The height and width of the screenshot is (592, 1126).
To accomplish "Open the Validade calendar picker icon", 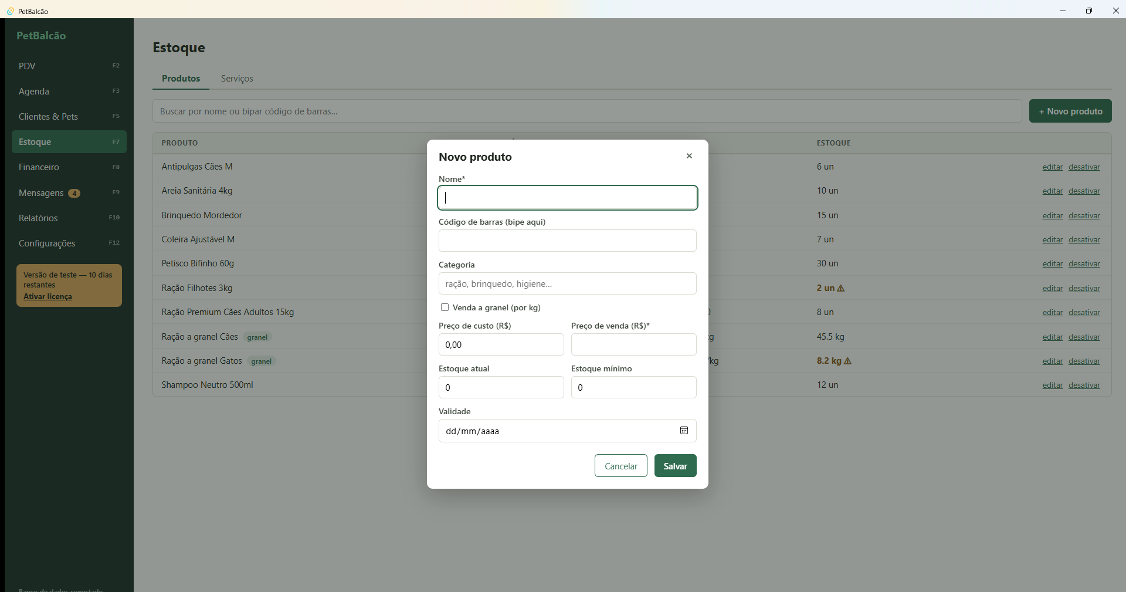I will pos(684,431).
